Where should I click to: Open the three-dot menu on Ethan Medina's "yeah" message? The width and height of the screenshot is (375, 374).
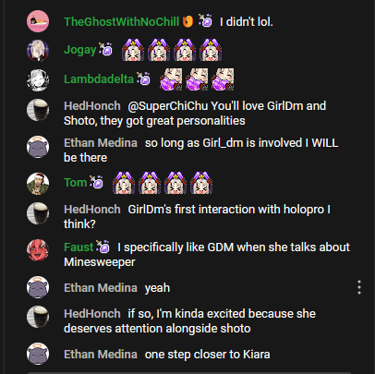pos(359,287)
